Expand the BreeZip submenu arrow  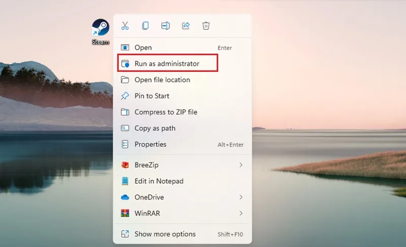241,165
